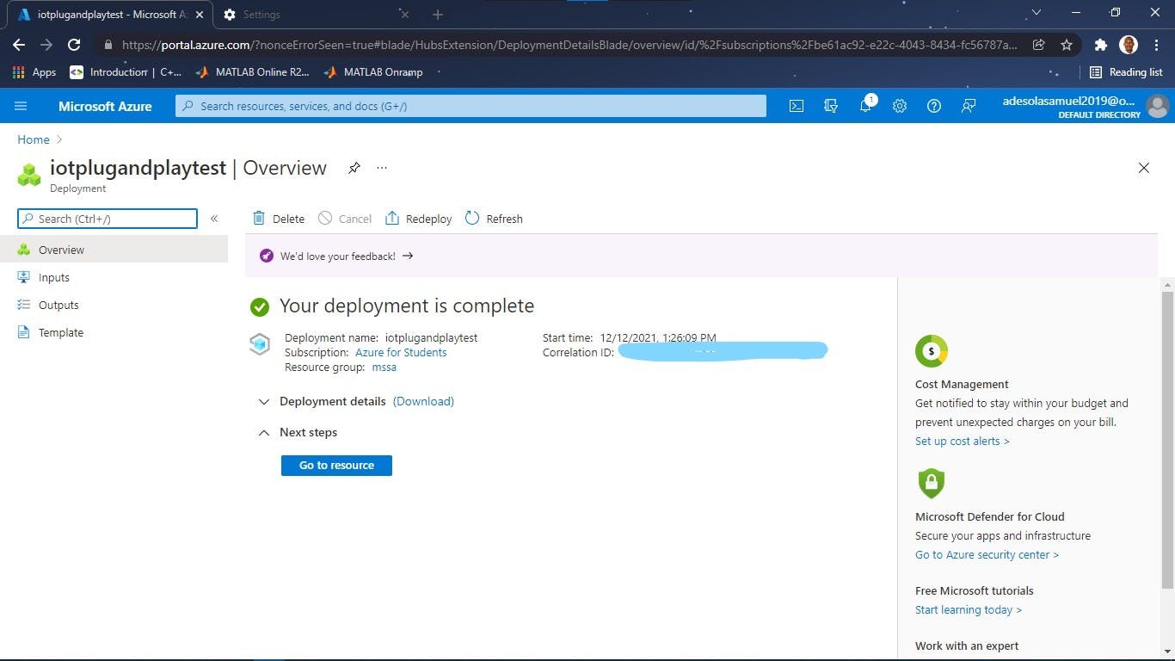
Task: Click the Chrome profile avatar in toolbar
Action: (x=1129, y=45)
